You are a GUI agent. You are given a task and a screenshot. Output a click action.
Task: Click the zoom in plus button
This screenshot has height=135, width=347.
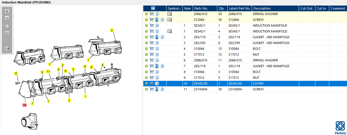[x=7, y=11]
